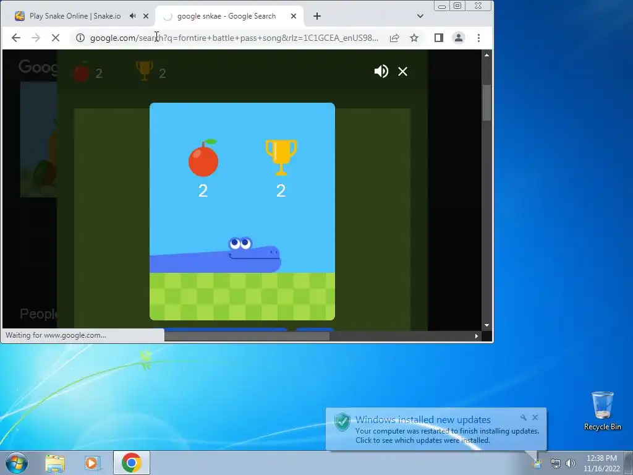
Task: View site information icon
Action: tap(80, 38)
